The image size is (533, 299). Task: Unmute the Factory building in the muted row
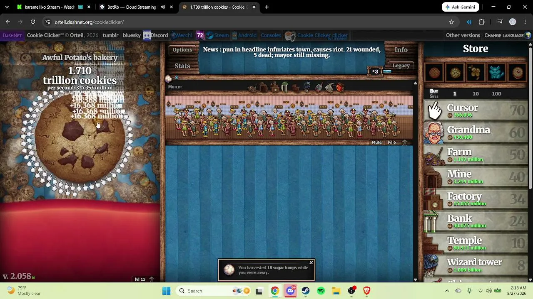click(274, 88)
